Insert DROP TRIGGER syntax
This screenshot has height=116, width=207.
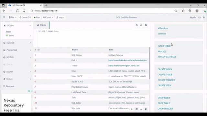(x=165, y=109)
